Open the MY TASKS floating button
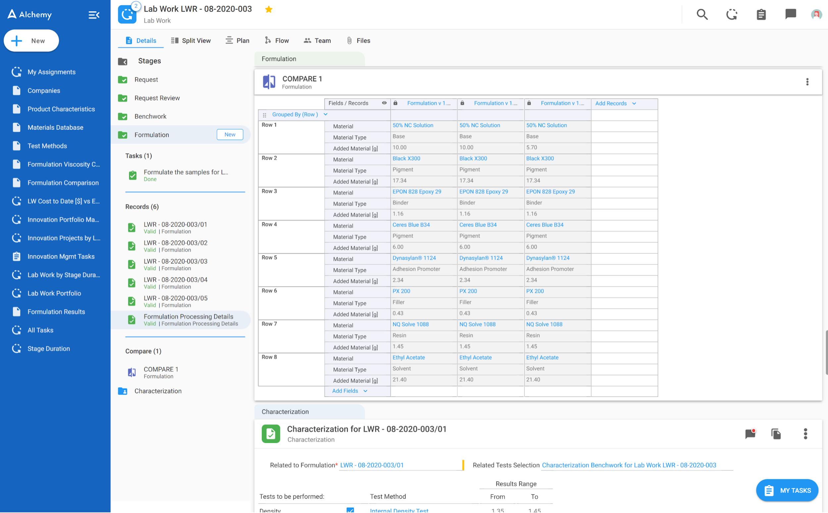Screen dimensions: 828x513 pos(787,490)
